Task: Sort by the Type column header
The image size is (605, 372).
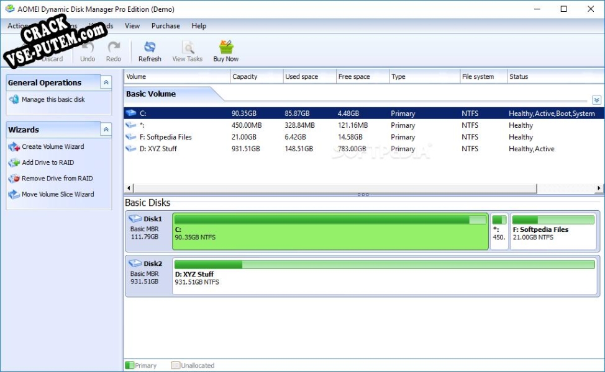Action: click(x=424, y=76)
